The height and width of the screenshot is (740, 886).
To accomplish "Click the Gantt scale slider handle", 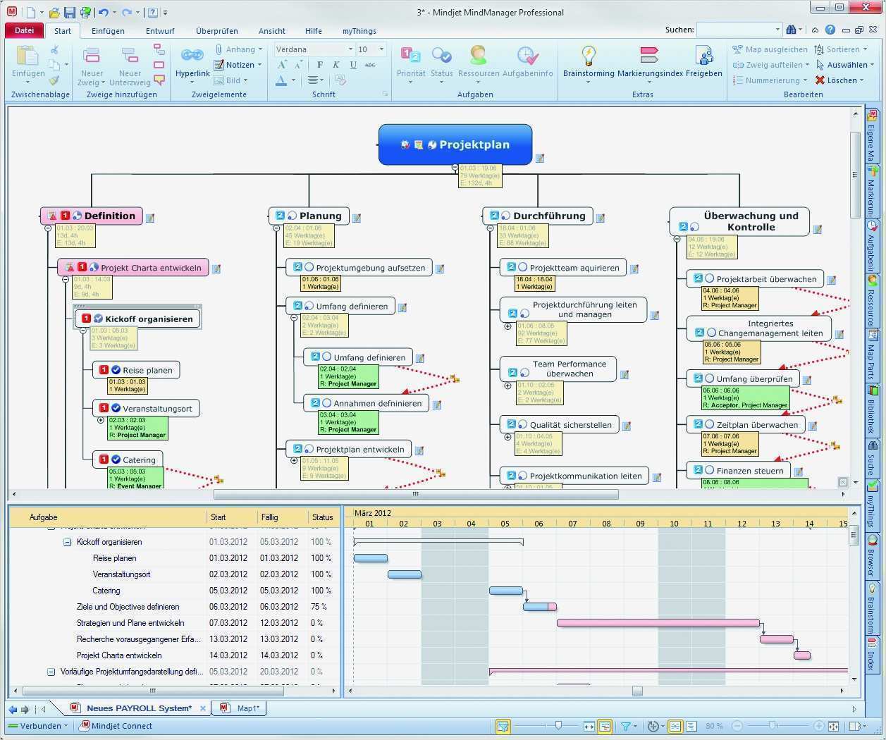I will click(558, 726).
